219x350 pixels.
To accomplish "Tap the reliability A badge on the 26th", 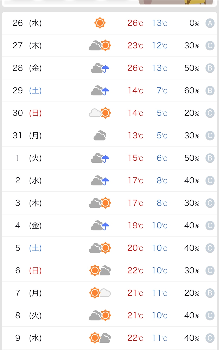I will click(x=210, y=23).
